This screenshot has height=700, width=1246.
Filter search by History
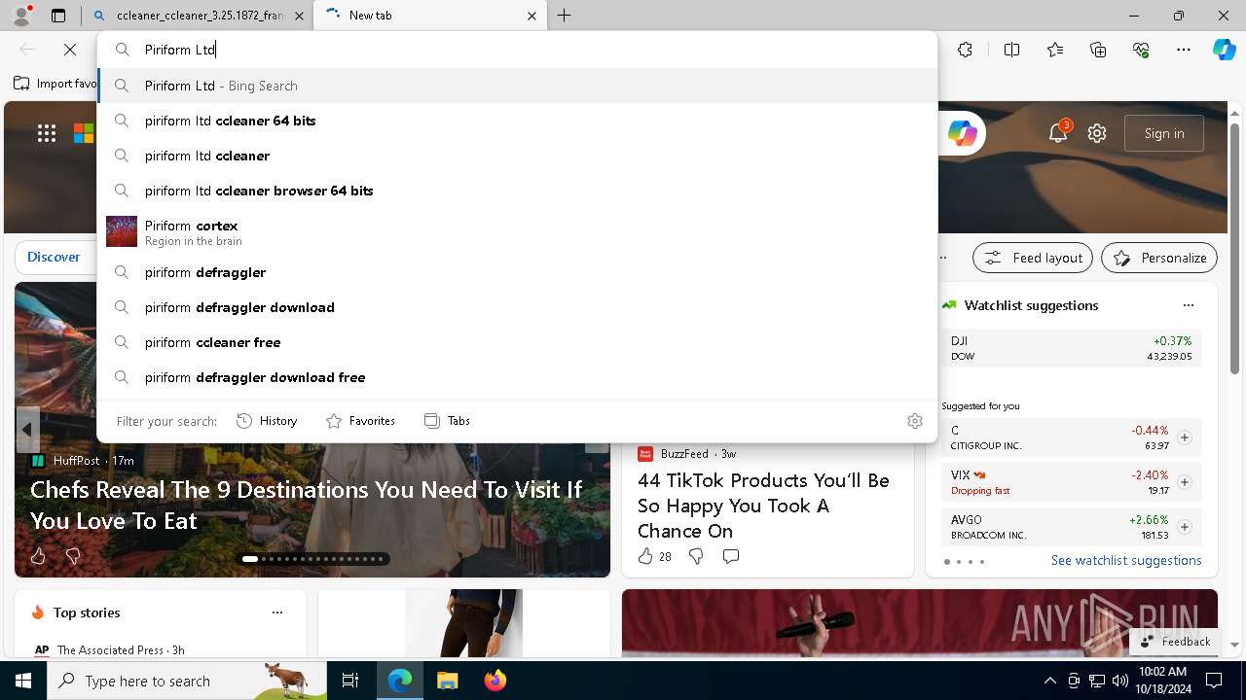[x=267, y=421]
